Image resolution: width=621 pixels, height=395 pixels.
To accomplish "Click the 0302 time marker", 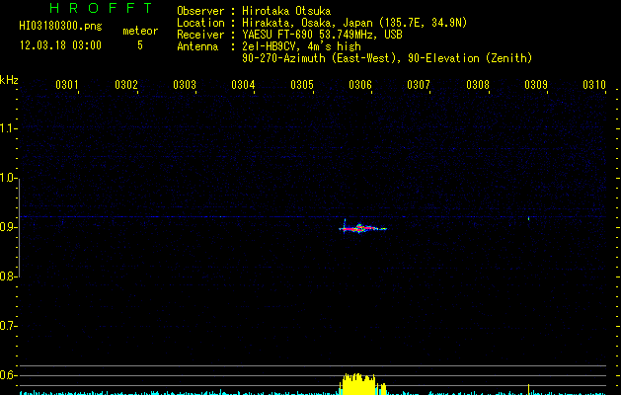I will [126, 85].
